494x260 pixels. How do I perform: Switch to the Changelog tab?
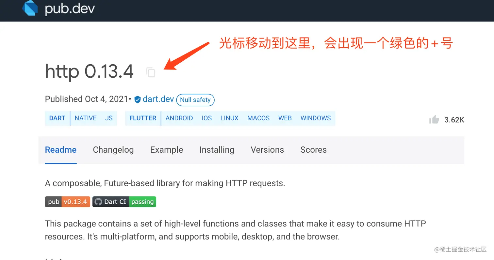[113, 150]
